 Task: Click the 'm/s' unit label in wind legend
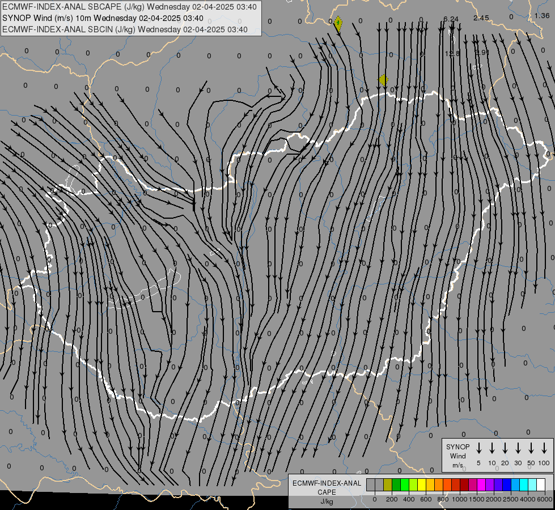pyautogui.click(x=457, y=465)
